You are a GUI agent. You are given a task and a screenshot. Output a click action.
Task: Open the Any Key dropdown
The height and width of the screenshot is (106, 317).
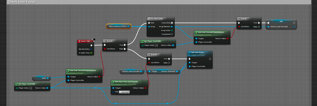[124, 92]
